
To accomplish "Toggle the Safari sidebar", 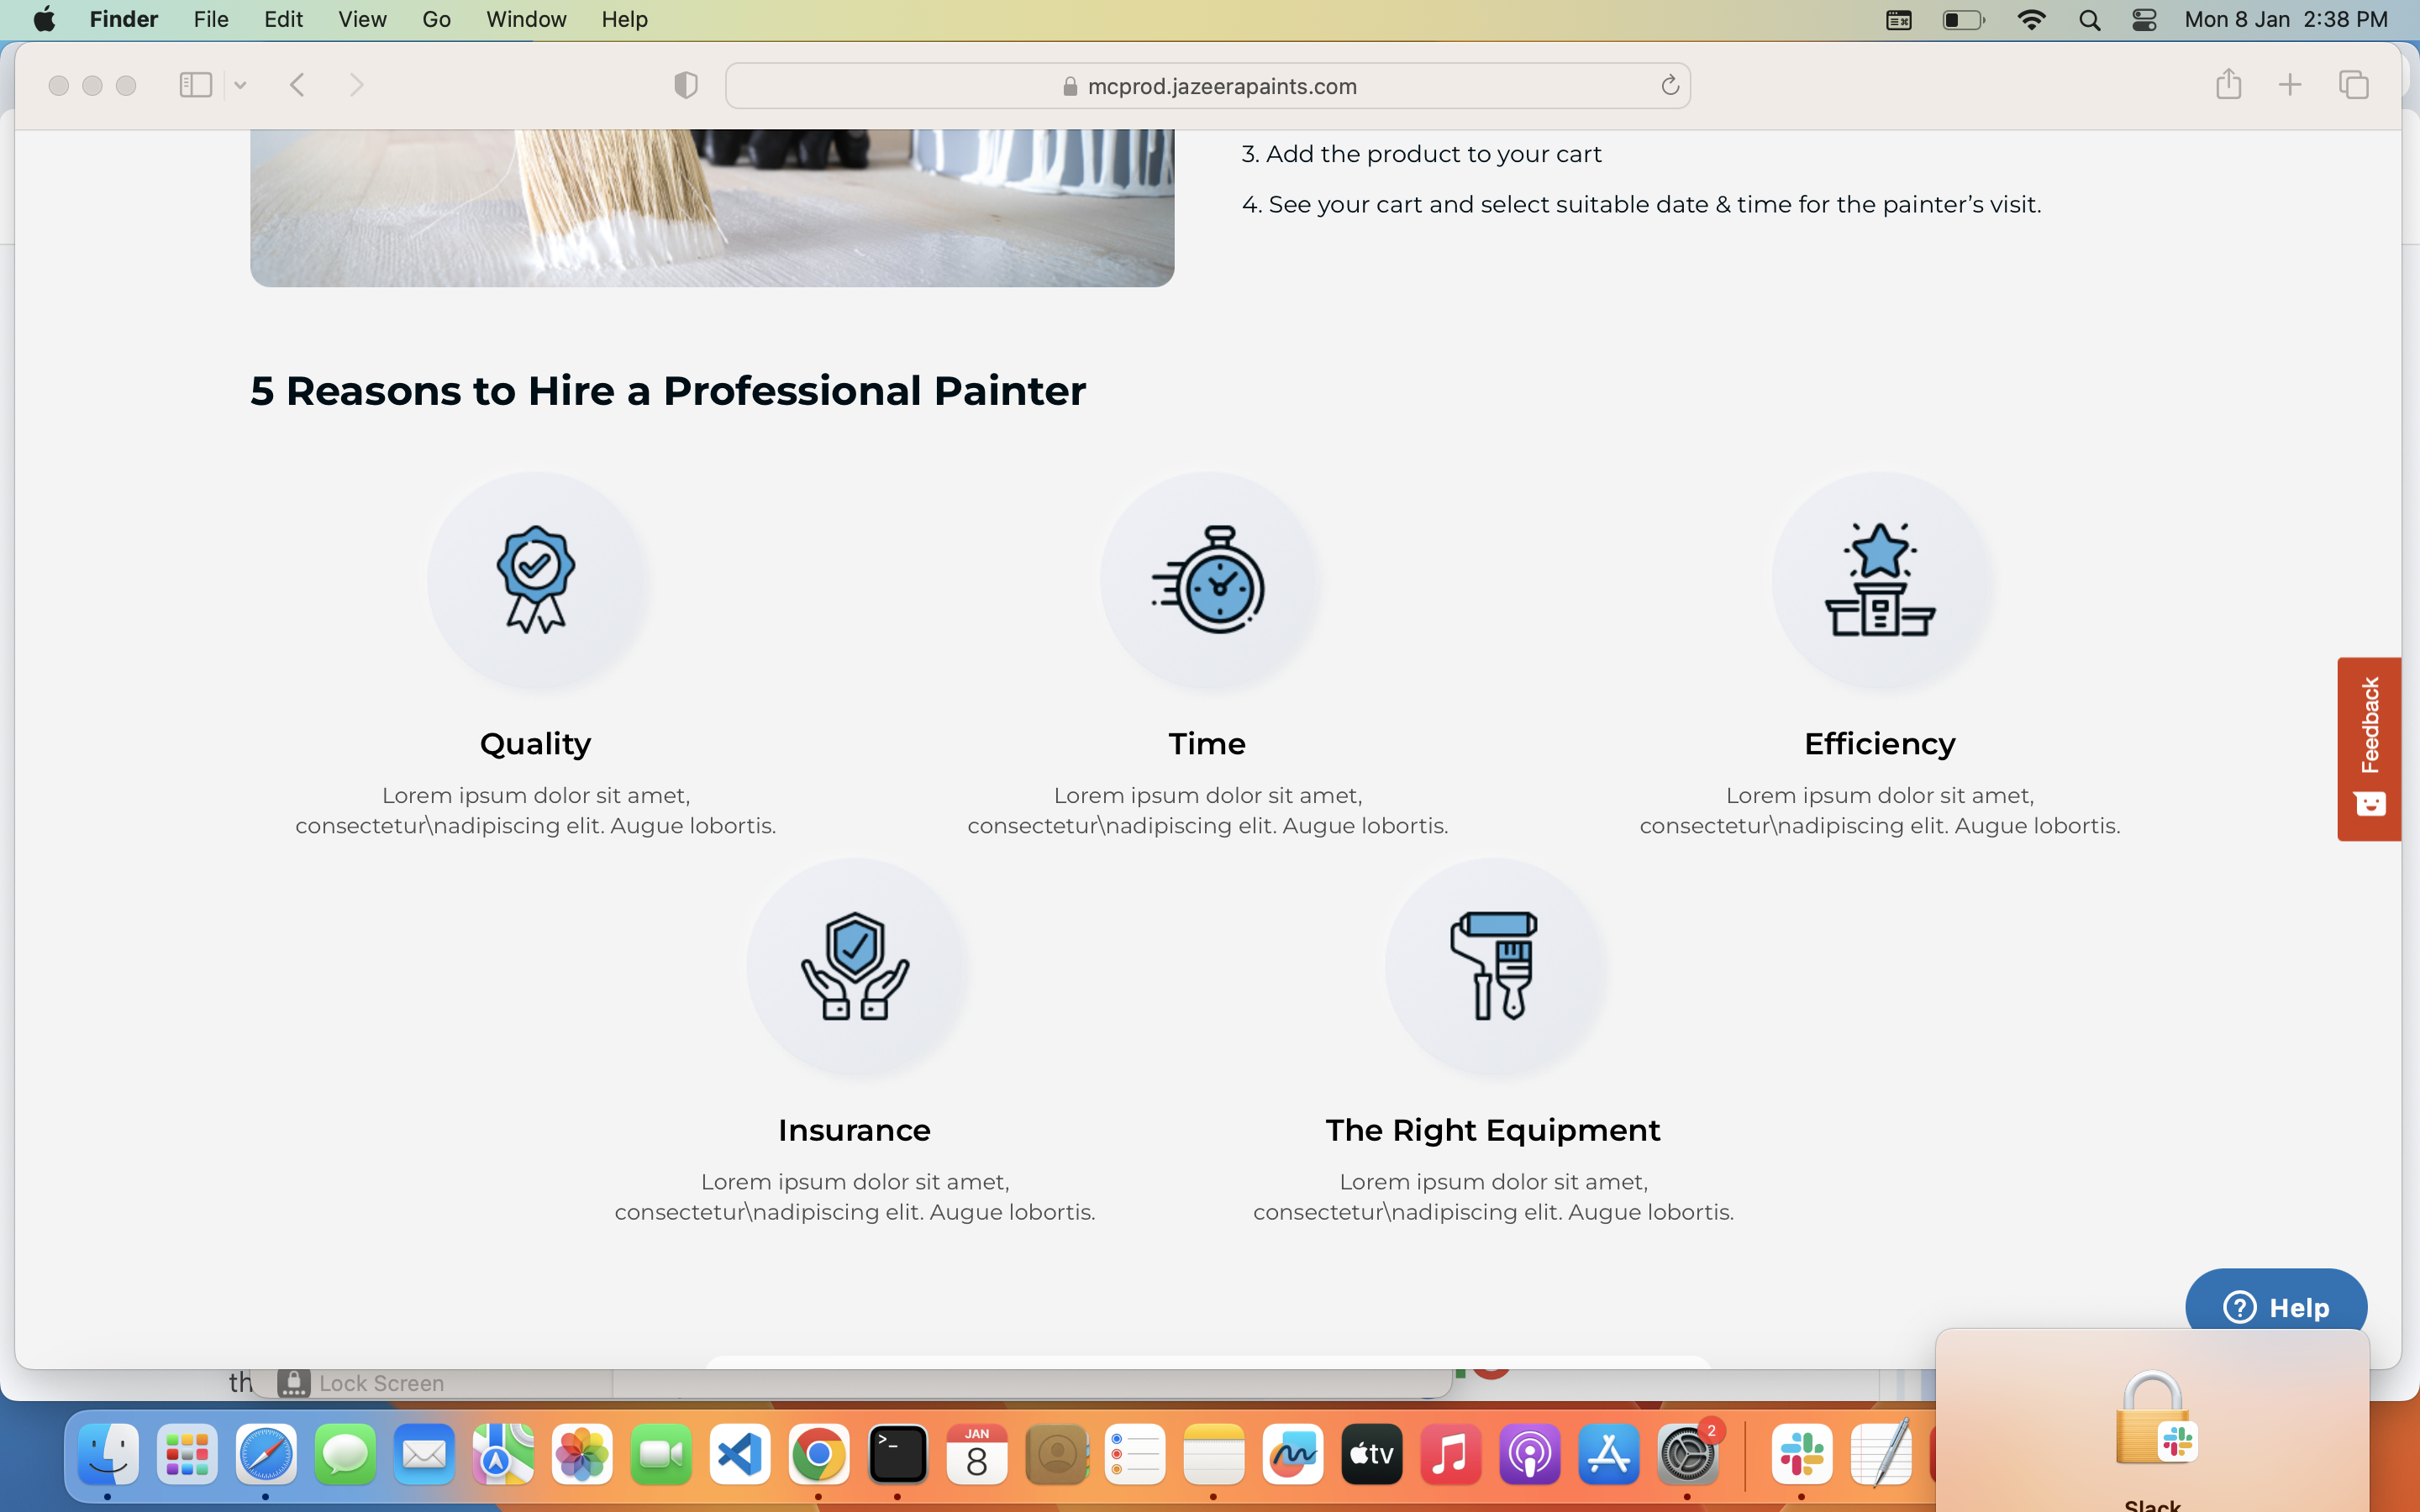I will point(195,85).
